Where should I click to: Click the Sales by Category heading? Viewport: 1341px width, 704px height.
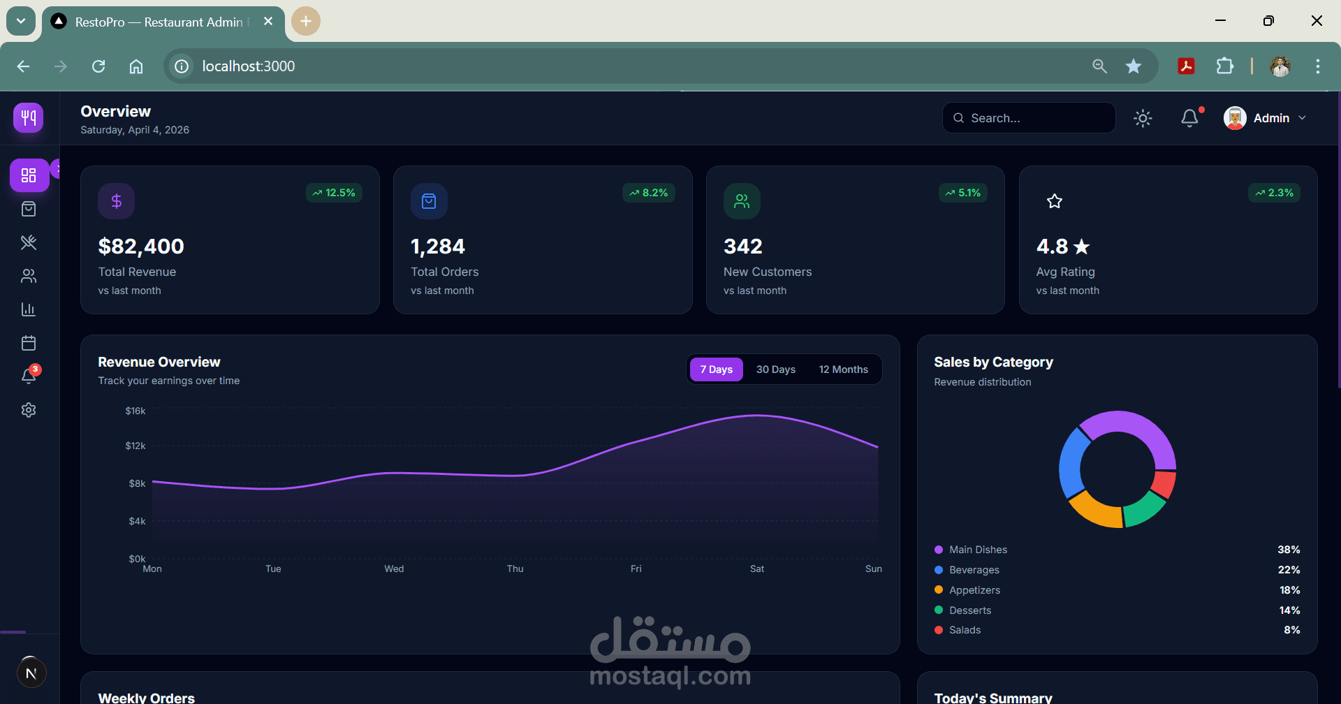(994, 362)
